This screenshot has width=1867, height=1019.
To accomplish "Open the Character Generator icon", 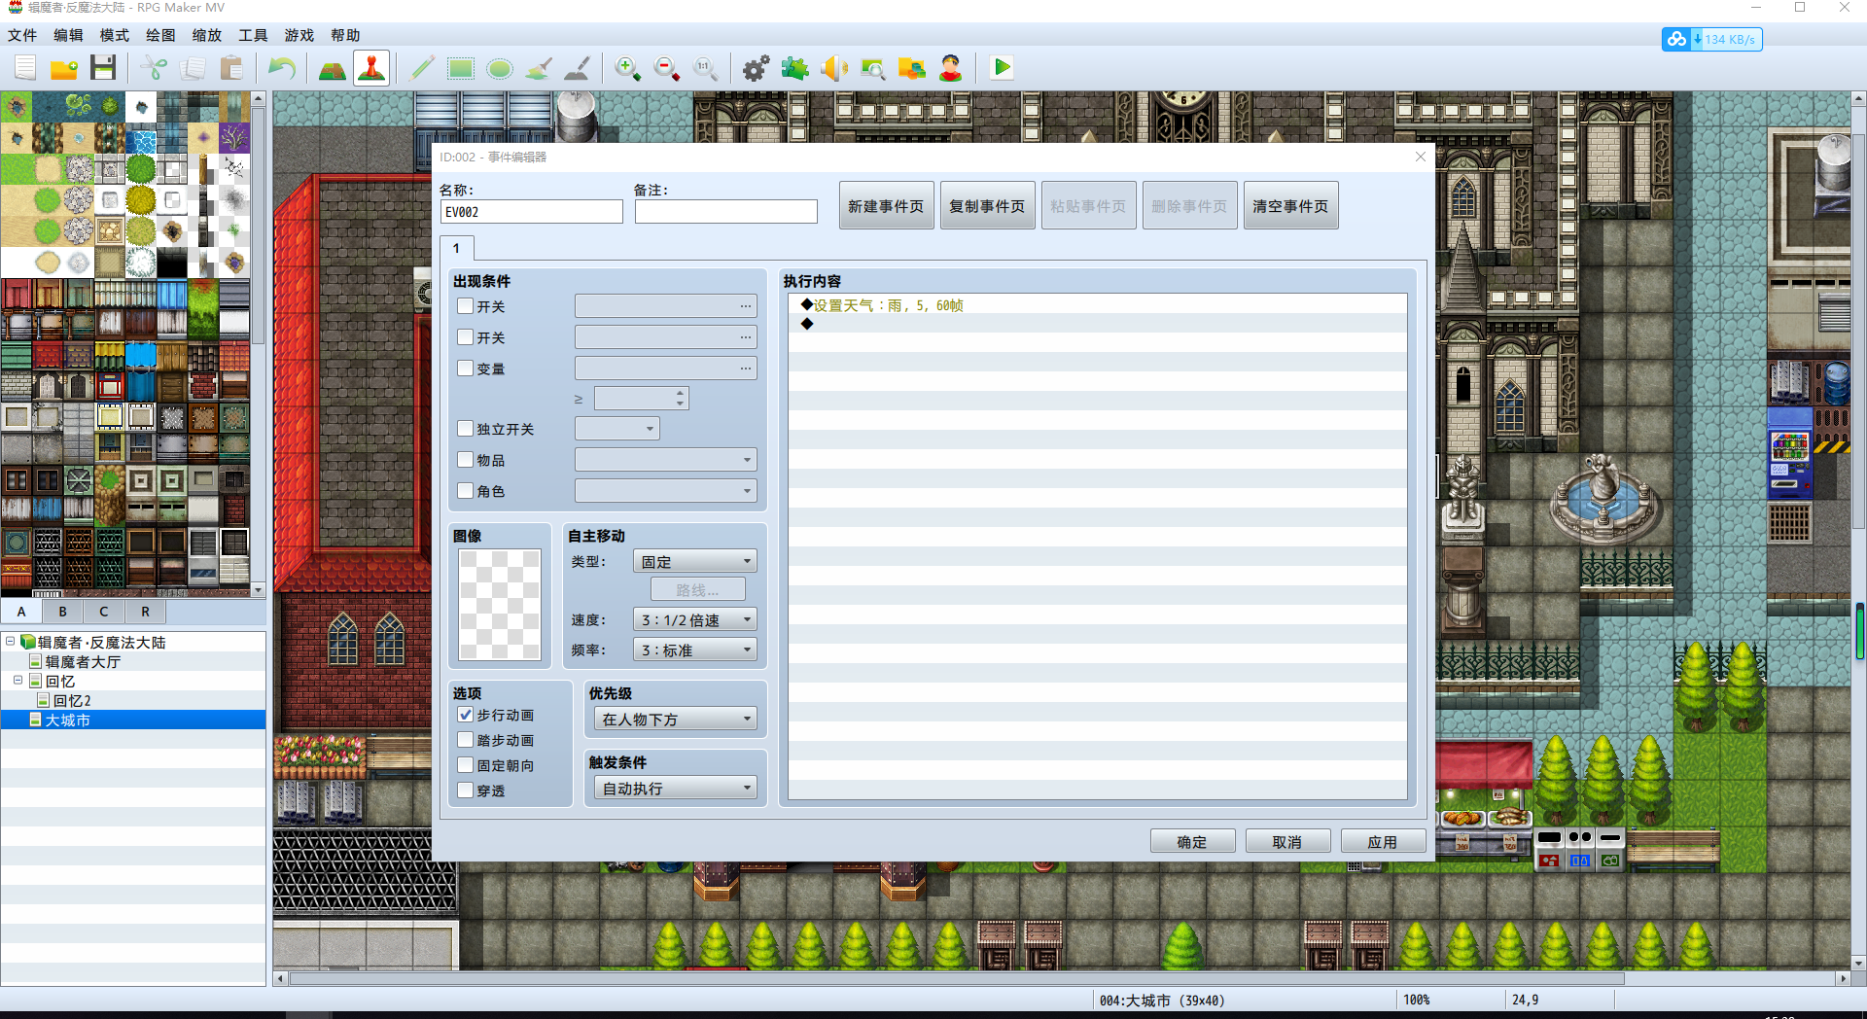I will coord(951,68).
